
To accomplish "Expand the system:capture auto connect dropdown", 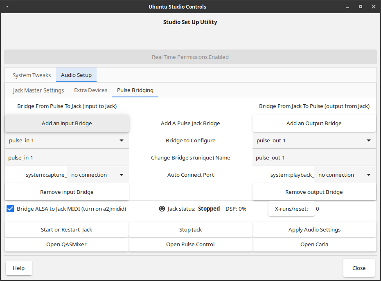I will 98,175.
